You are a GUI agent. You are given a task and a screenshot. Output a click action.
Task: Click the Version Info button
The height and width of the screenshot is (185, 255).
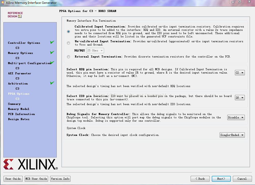(60, 179)
